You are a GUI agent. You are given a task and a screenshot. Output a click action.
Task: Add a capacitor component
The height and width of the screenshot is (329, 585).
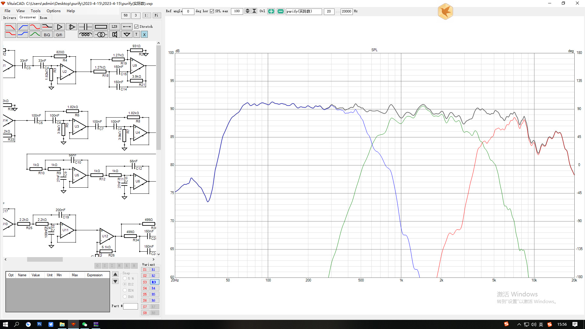pos(85,27)
